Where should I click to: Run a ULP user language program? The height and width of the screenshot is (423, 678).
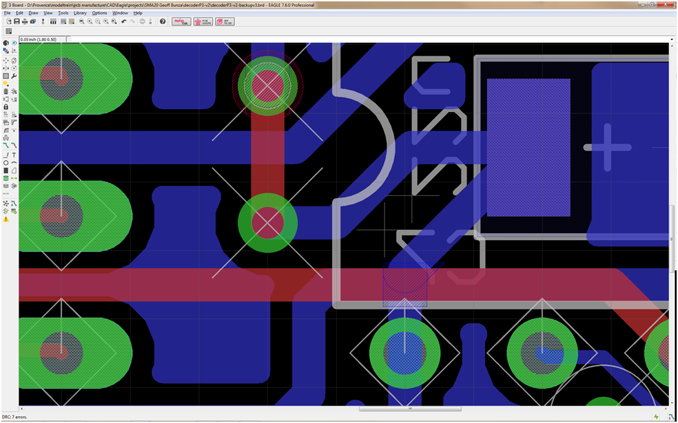point(72,21)
